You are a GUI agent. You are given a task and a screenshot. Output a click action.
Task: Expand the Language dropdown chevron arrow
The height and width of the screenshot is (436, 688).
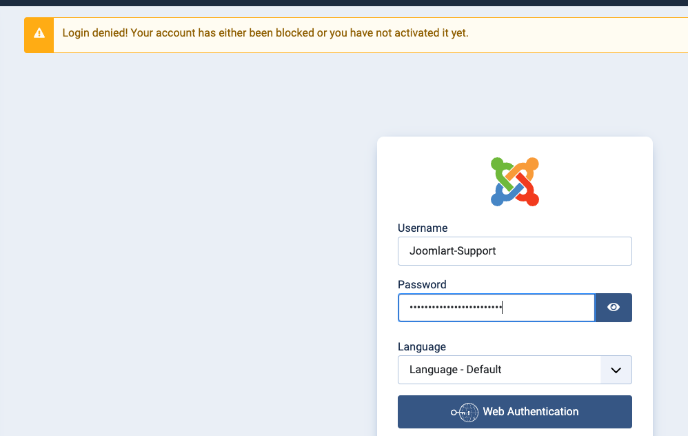616,370
